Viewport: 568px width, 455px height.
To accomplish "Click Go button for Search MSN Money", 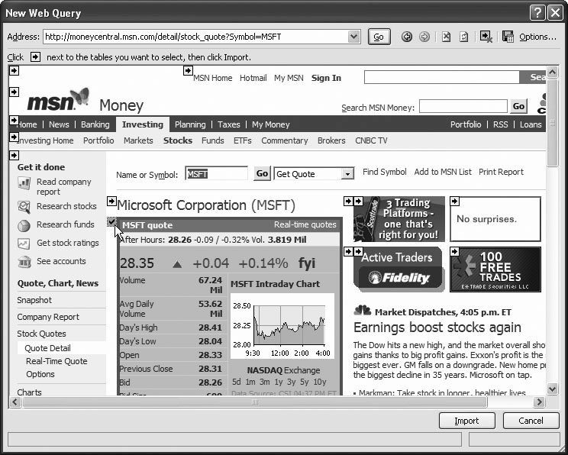I will (x=518, y=107).
